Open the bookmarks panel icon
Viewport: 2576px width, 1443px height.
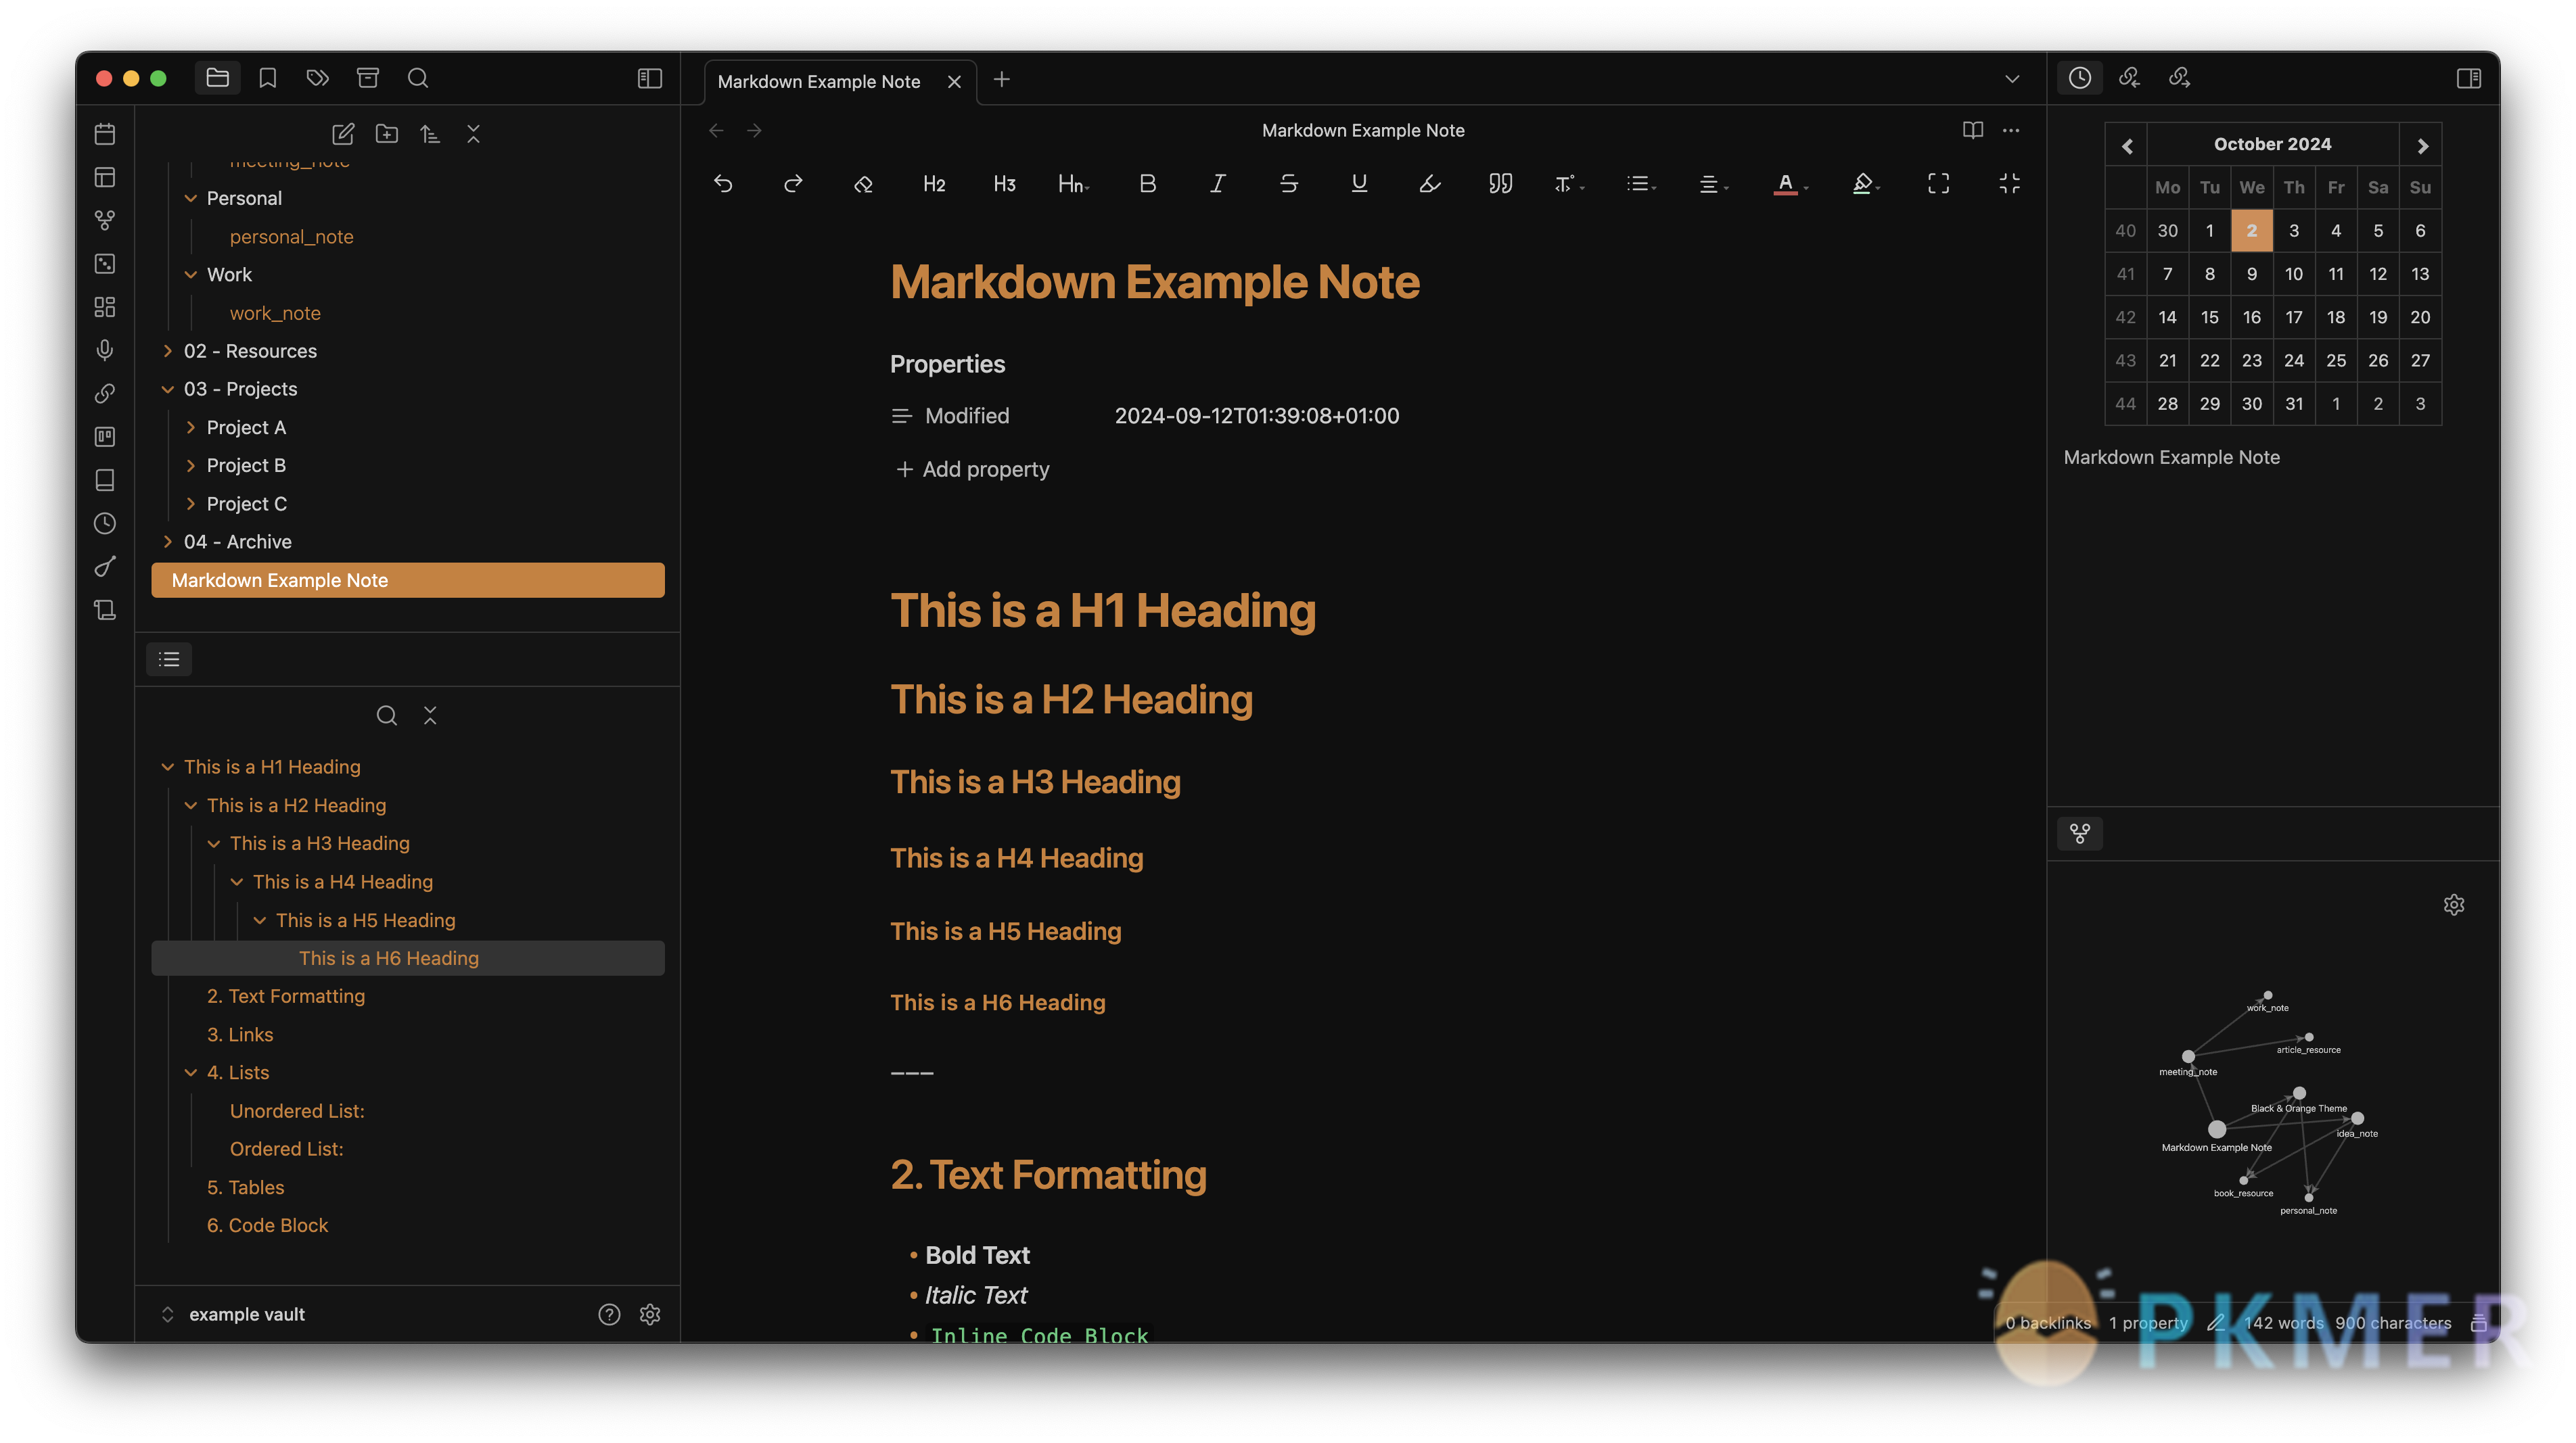[x=267, y=78]
